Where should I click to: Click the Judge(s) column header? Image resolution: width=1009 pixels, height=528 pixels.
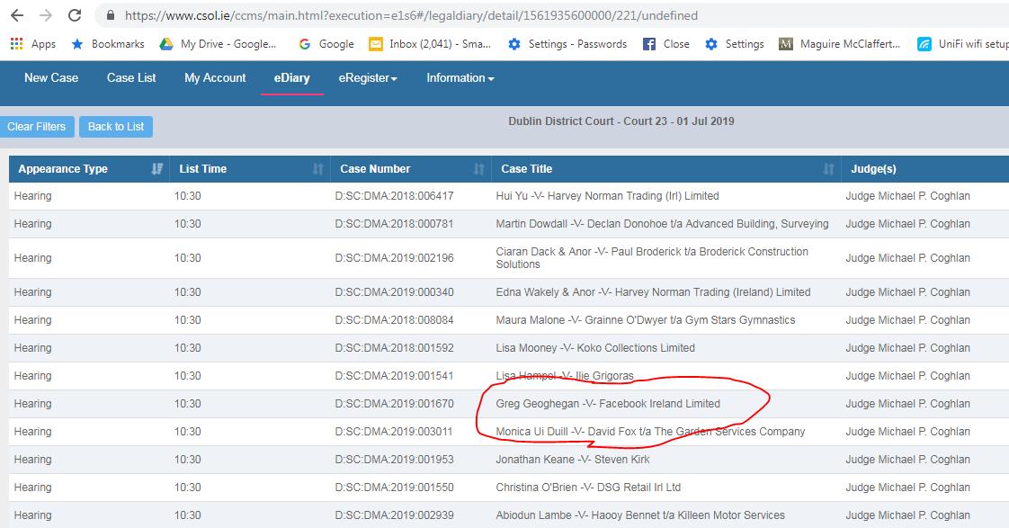(873, 169)
